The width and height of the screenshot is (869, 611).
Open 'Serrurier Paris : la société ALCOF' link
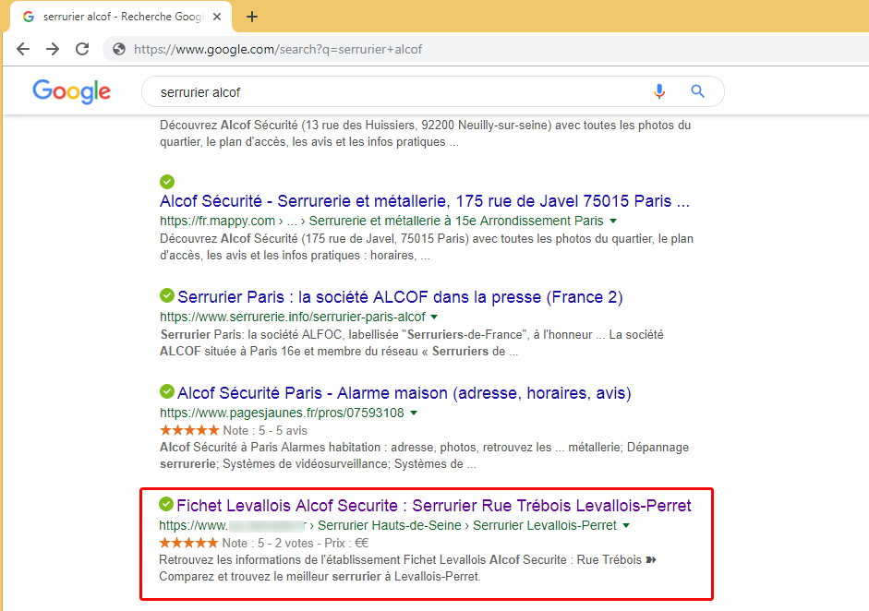400,297
